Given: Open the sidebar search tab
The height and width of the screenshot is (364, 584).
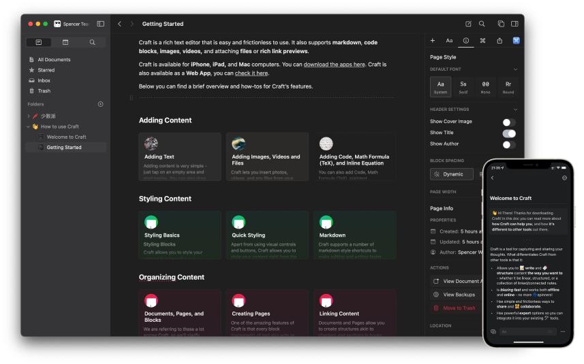Looking at the screenshot, I should (93, 42).
